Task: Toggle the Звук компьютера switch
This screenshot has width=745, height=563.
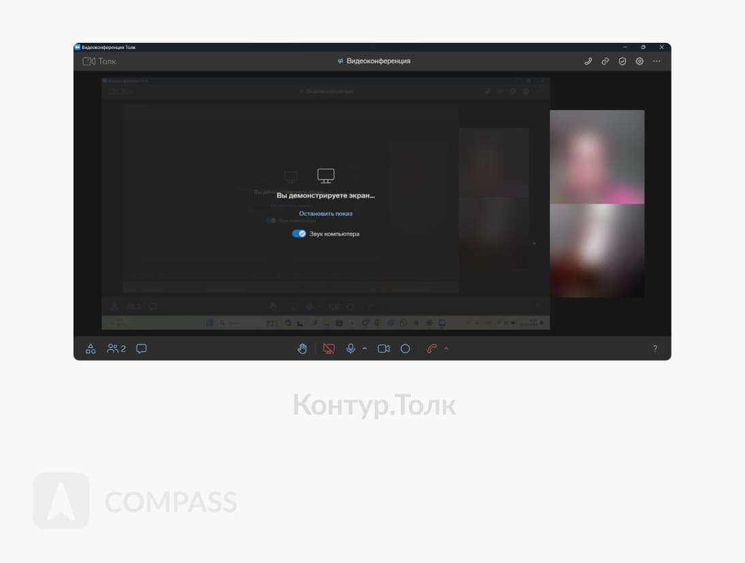Action: pos(299,234)
